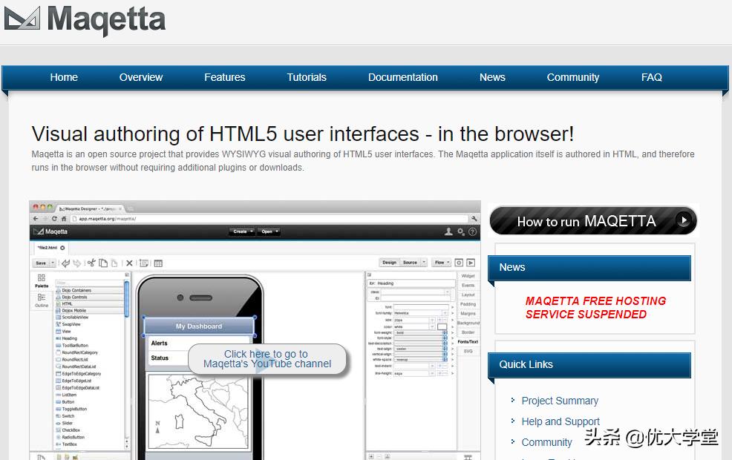Click the Redo arrow icon in the toolbar

77,263
